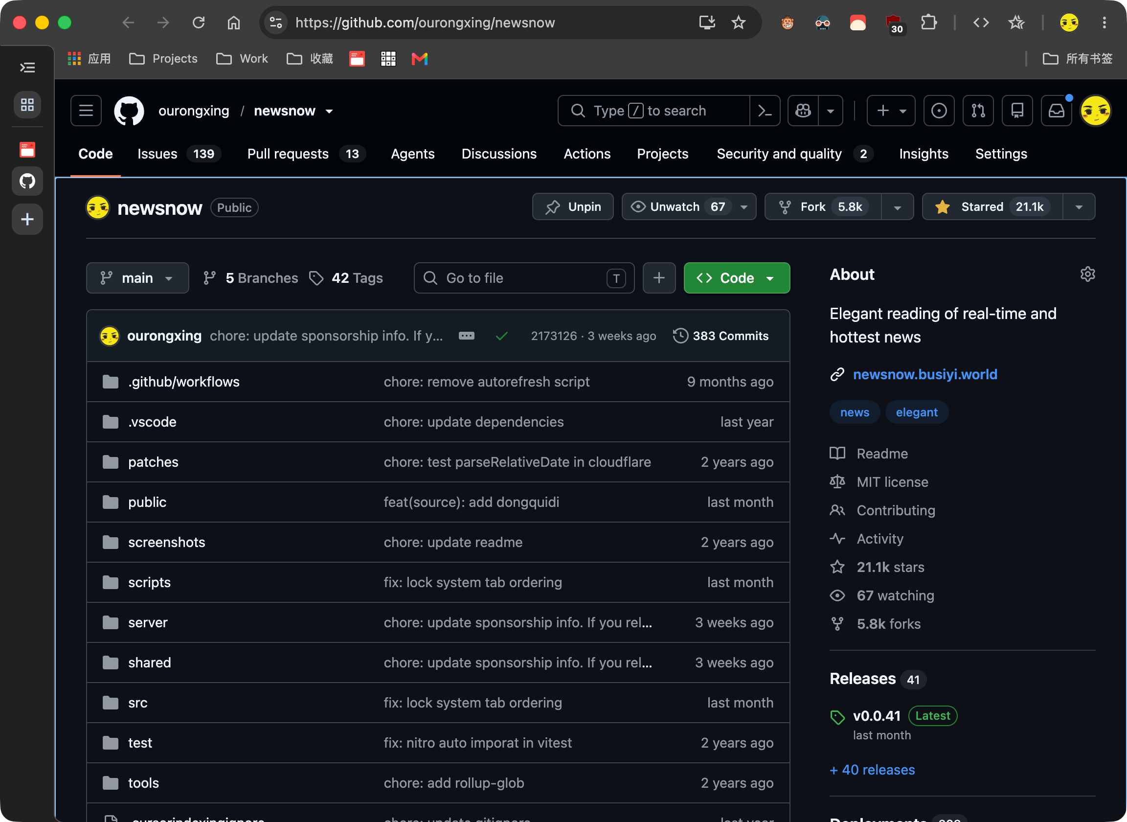The image size is (1127, 822).
Task: Open the ourongxing owner link in breadcrumb
Action: click(194, 111)
